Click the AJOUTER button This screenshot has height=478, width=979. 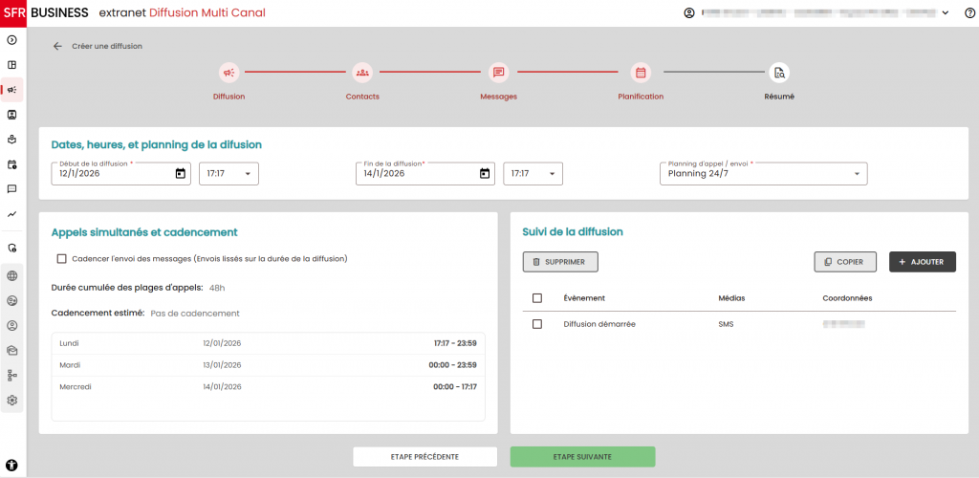click(x=922, y=262)
